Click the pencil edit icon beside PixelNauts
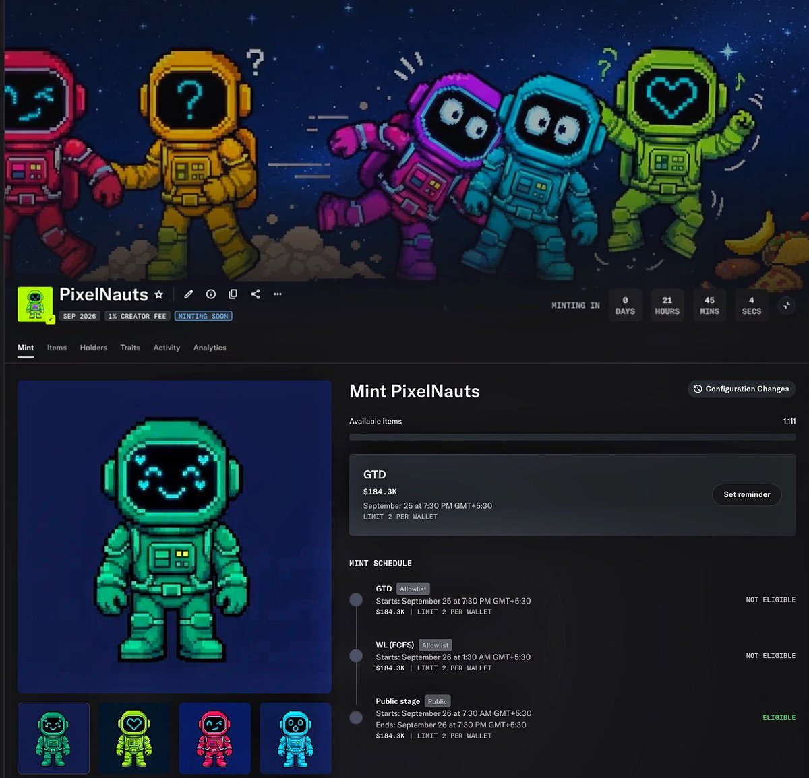Image resolution: width=809 pixels, height=778 pixels. click(189, 294)
